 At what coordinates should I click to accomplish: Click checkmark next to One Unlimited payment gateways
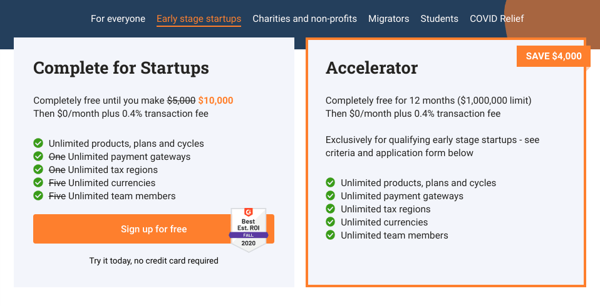(x=38, y=156)
